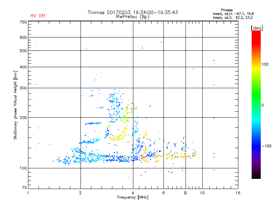This screenshot has height=210, width=280.
Task: Click the black bottom of the colorbar
Action: [x=256, y=176]
